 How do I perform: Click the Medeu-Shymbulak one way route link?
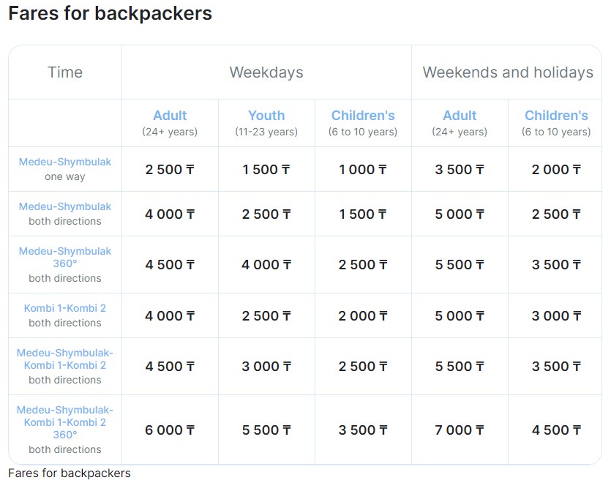pyautogui.click(x=65, y=162)
